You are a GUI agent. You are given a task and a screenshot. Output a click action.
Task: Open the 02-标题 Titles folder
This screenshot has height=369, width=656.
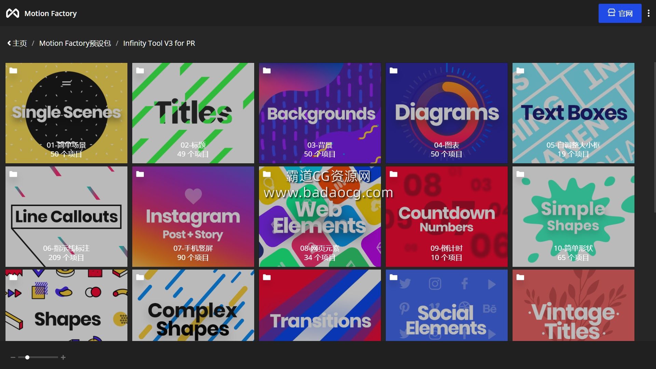193,113
